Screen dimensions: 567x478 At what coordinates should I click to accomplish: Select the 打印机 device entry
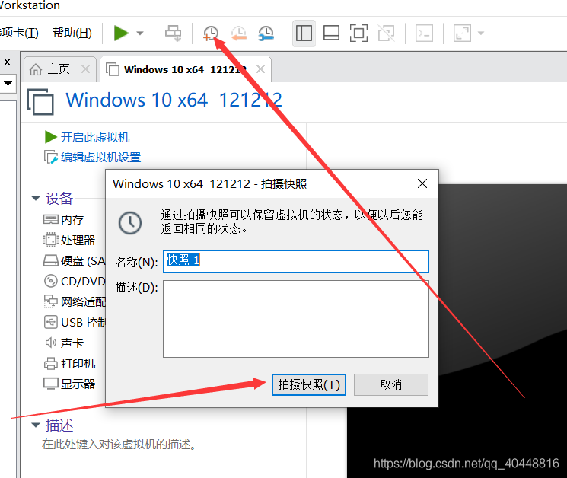pos(69,363)
